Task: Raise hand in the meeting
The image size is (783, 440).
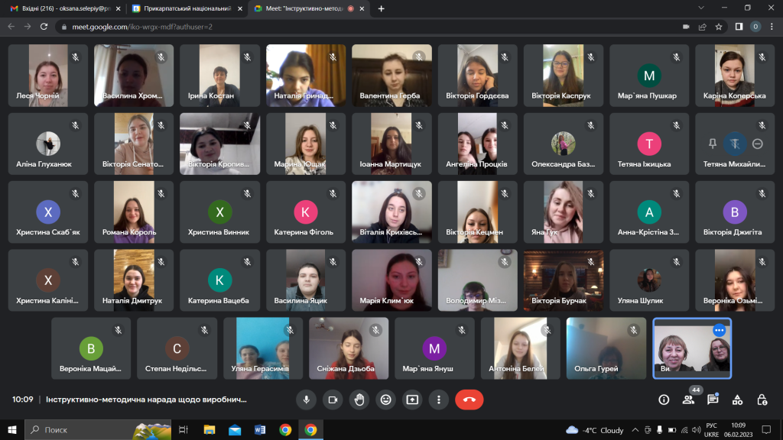Action: 359,399
